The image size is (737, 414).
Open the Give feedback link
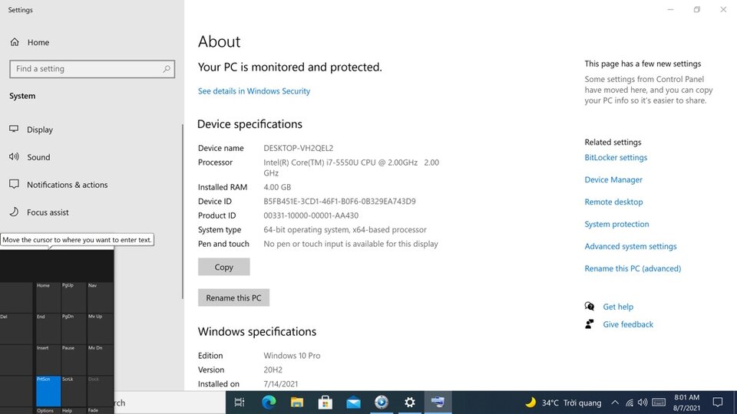click(628, 324)
